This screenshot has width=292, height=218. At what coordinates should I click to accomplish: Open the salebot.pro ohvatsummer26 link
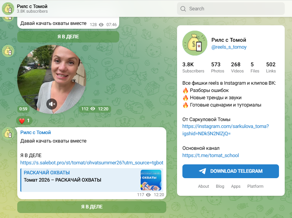click(x=92, y=163)
